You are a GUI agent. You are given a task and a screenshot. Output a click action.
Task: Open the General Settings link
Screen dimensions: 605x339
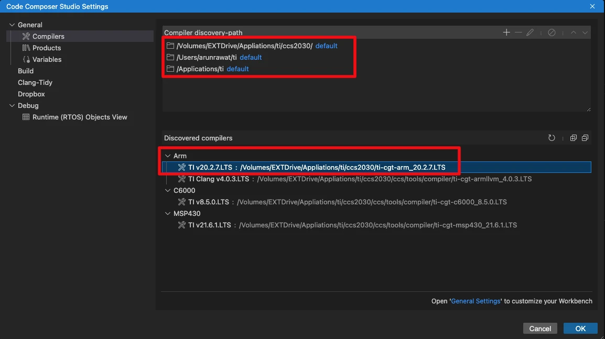coord(476,301)
